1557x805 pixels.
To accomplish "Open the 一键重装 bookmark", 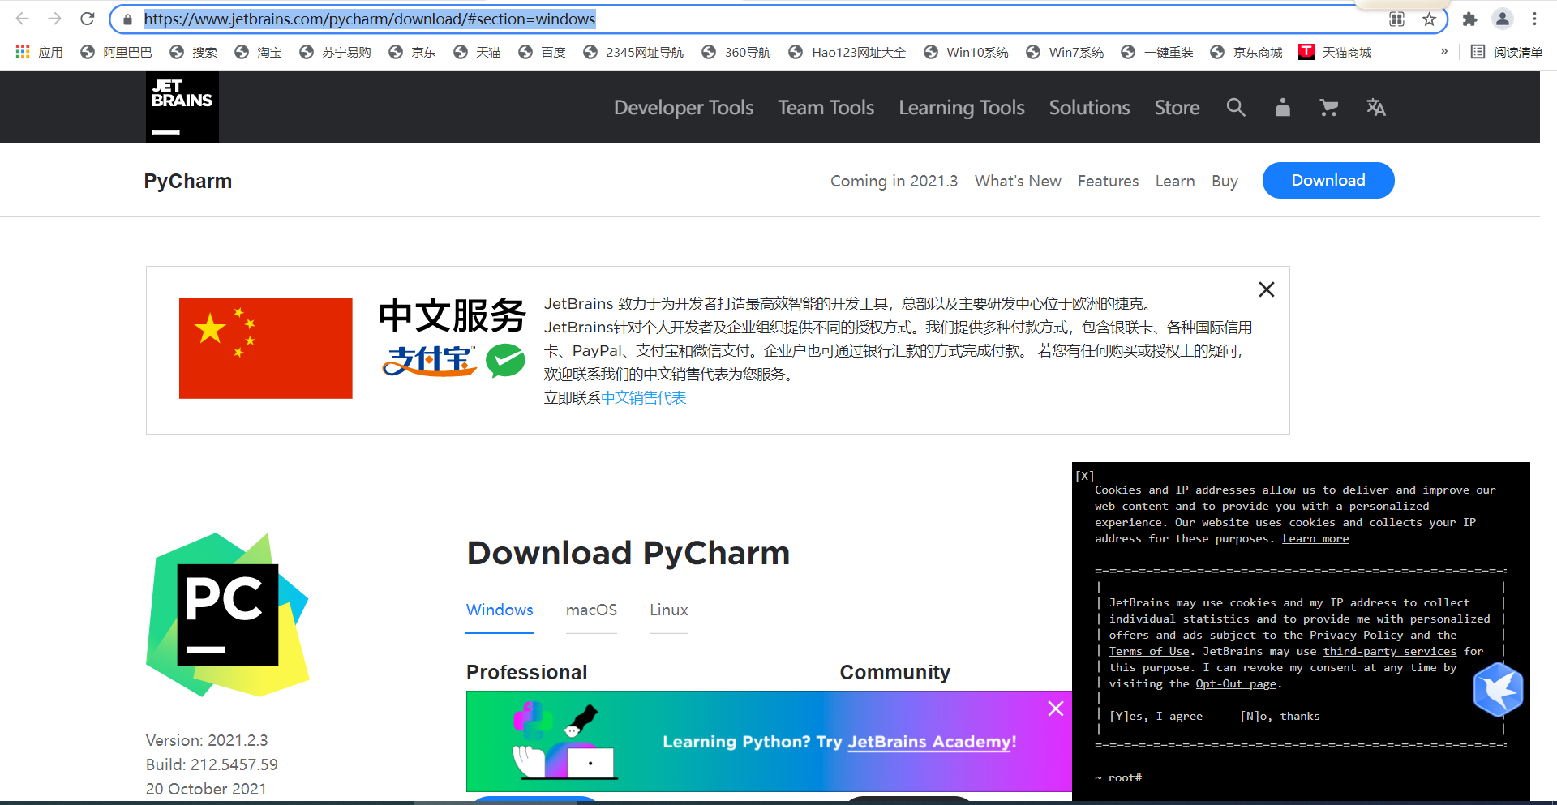I will (x=1157, y=52).
